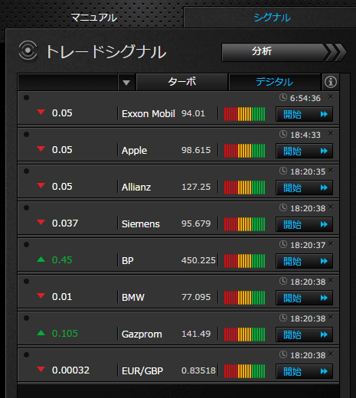
Task: Expand the asset filter dropdown arrow
Action: pos(126,83)
